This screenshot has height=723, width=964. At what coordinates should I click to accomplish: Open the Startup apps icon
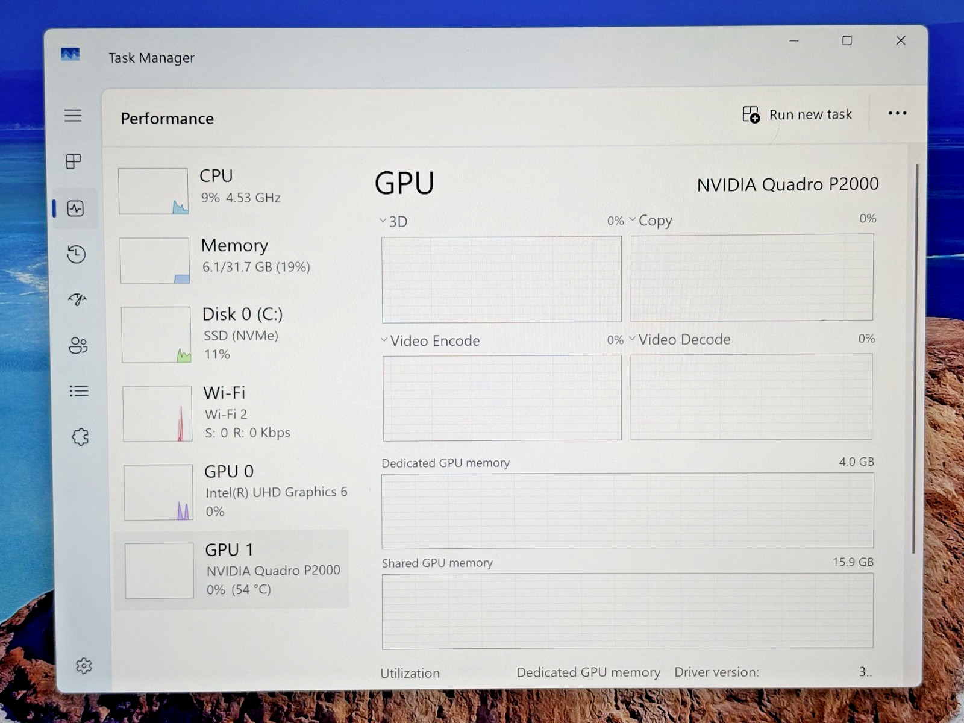point(77,299)
